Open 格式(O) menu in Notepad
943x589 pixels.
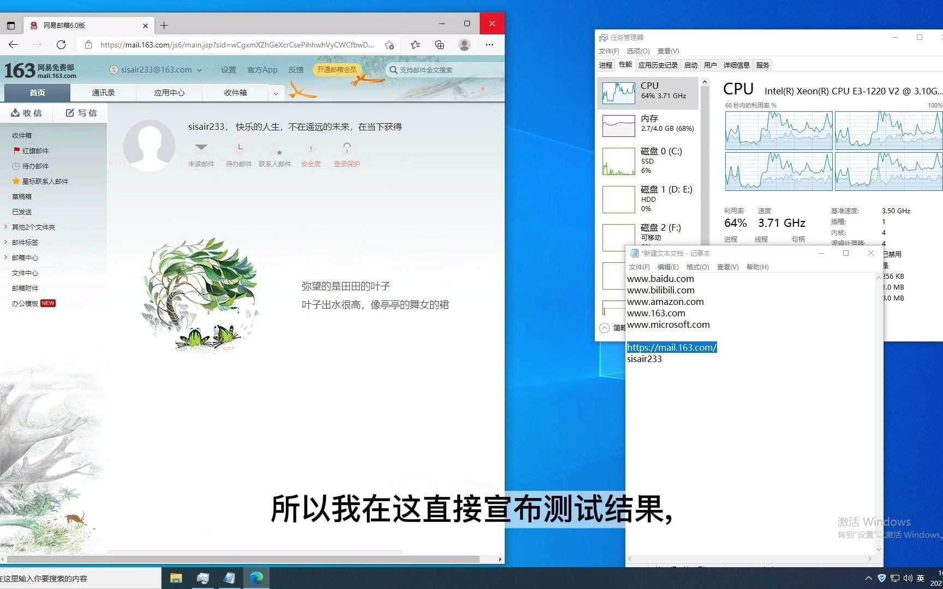click(x=697, y=267)
